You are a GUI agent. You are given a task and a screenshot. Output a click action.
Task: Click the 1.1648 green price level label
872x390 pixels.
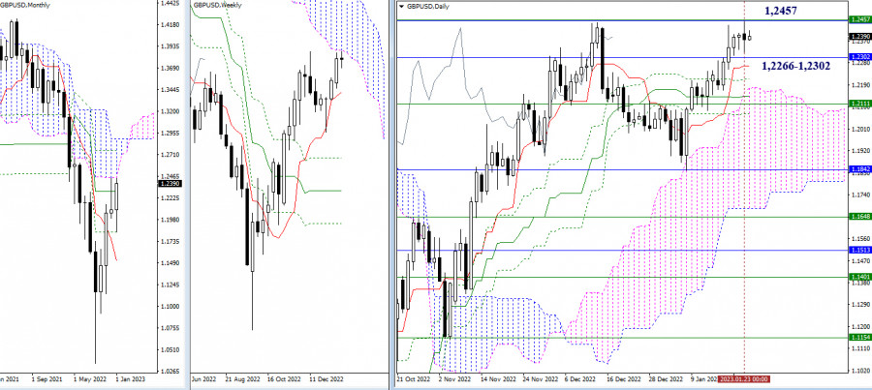pos(860,216)
